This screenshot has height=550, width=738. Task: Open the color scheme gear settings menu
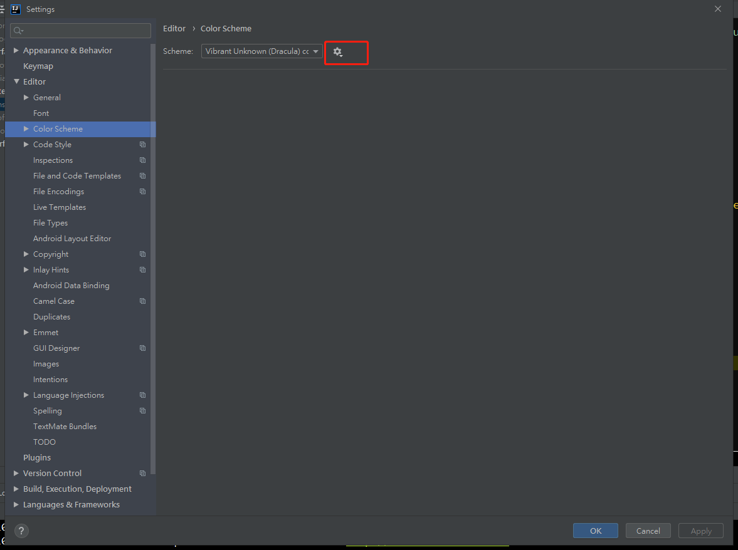(x=338, y=53)
